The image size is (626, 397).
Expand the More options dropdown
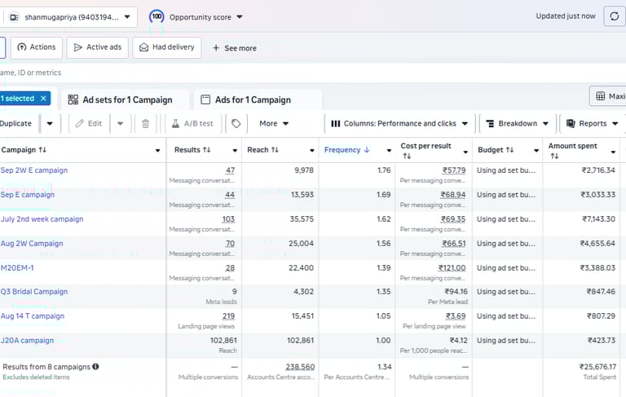click(274, 124)
